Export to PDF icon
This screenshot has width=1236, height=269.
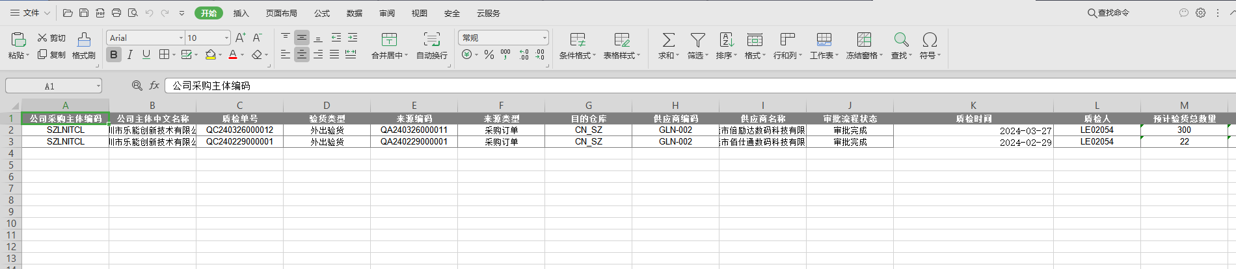pos(100,13)
